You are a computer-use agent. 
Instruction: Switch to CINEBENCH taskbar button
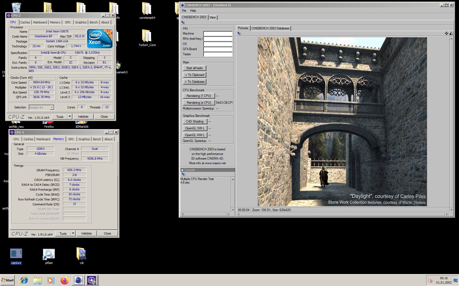pos(78,280)
